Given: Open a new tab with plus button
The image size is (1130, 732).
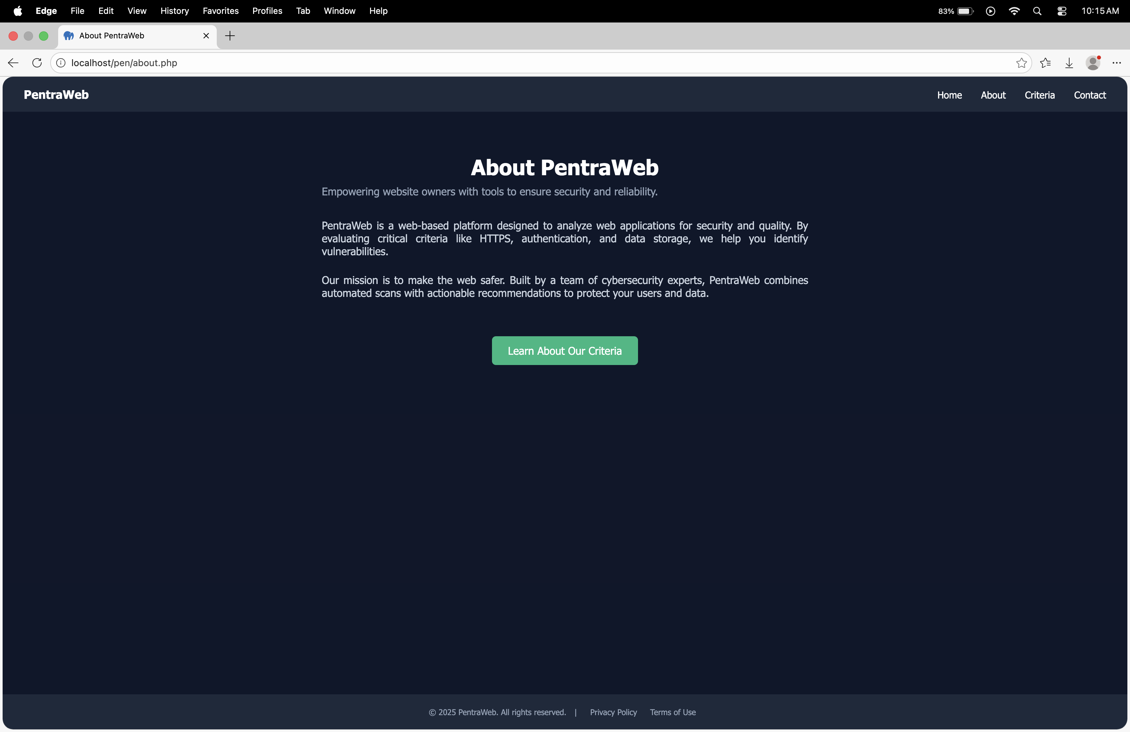Looking at the screenshot, I should 230,36.
